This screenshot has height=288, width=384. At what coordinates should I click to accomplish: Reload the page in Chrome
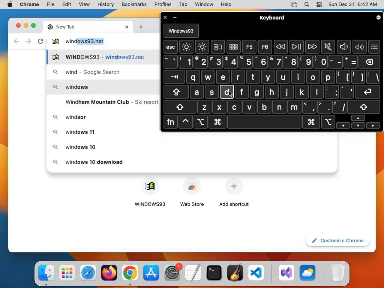[x=40, y=41]
